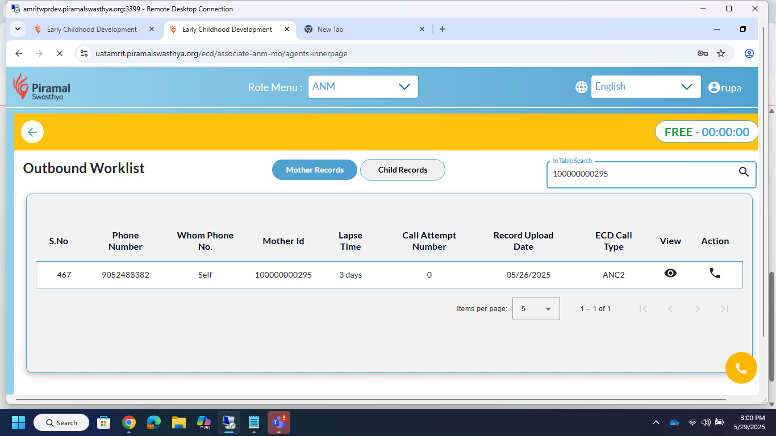This screenshot has height=436, width=776.
Task: Click the S.No column header
Action: click(59, 241)
